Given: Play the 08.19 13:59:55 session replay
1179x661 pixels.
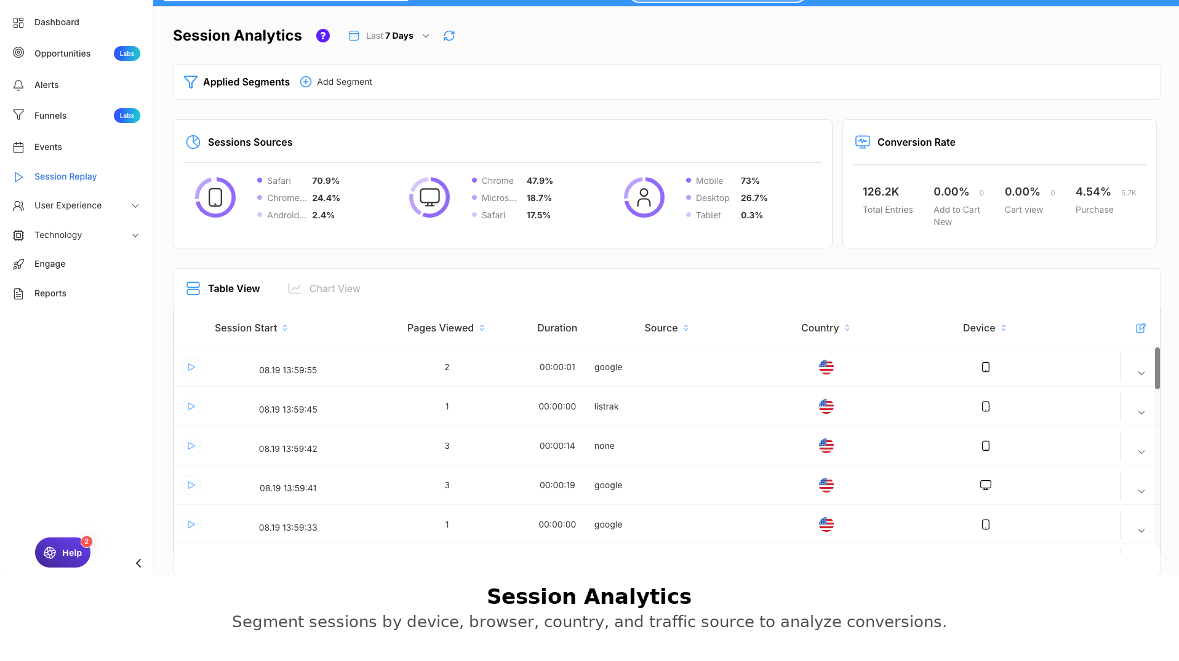Looking at the screenshot, I should [191, 367].
